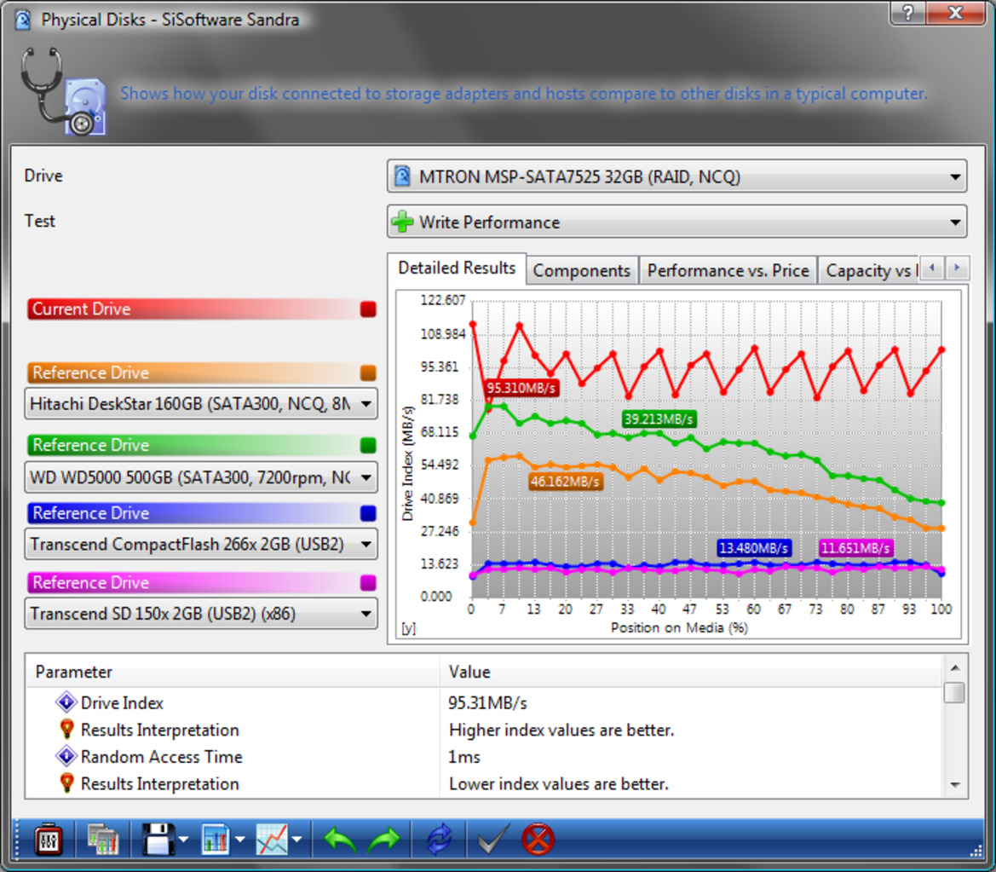Open the Test type combo box
This screenshot has width=996, height=872.
click(676, 222)
